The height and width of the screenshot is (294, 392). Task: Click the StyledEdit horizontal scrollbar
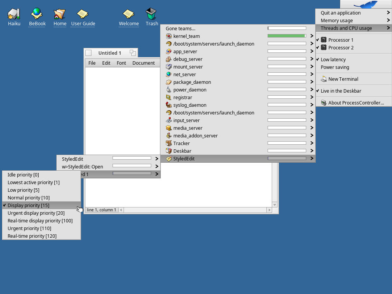(x=195, y=210)
